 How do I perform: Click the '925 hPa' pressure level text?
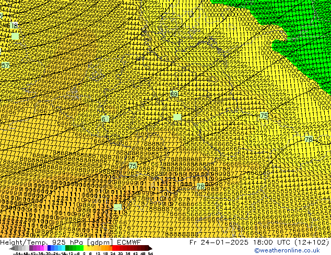click(68, 243)
